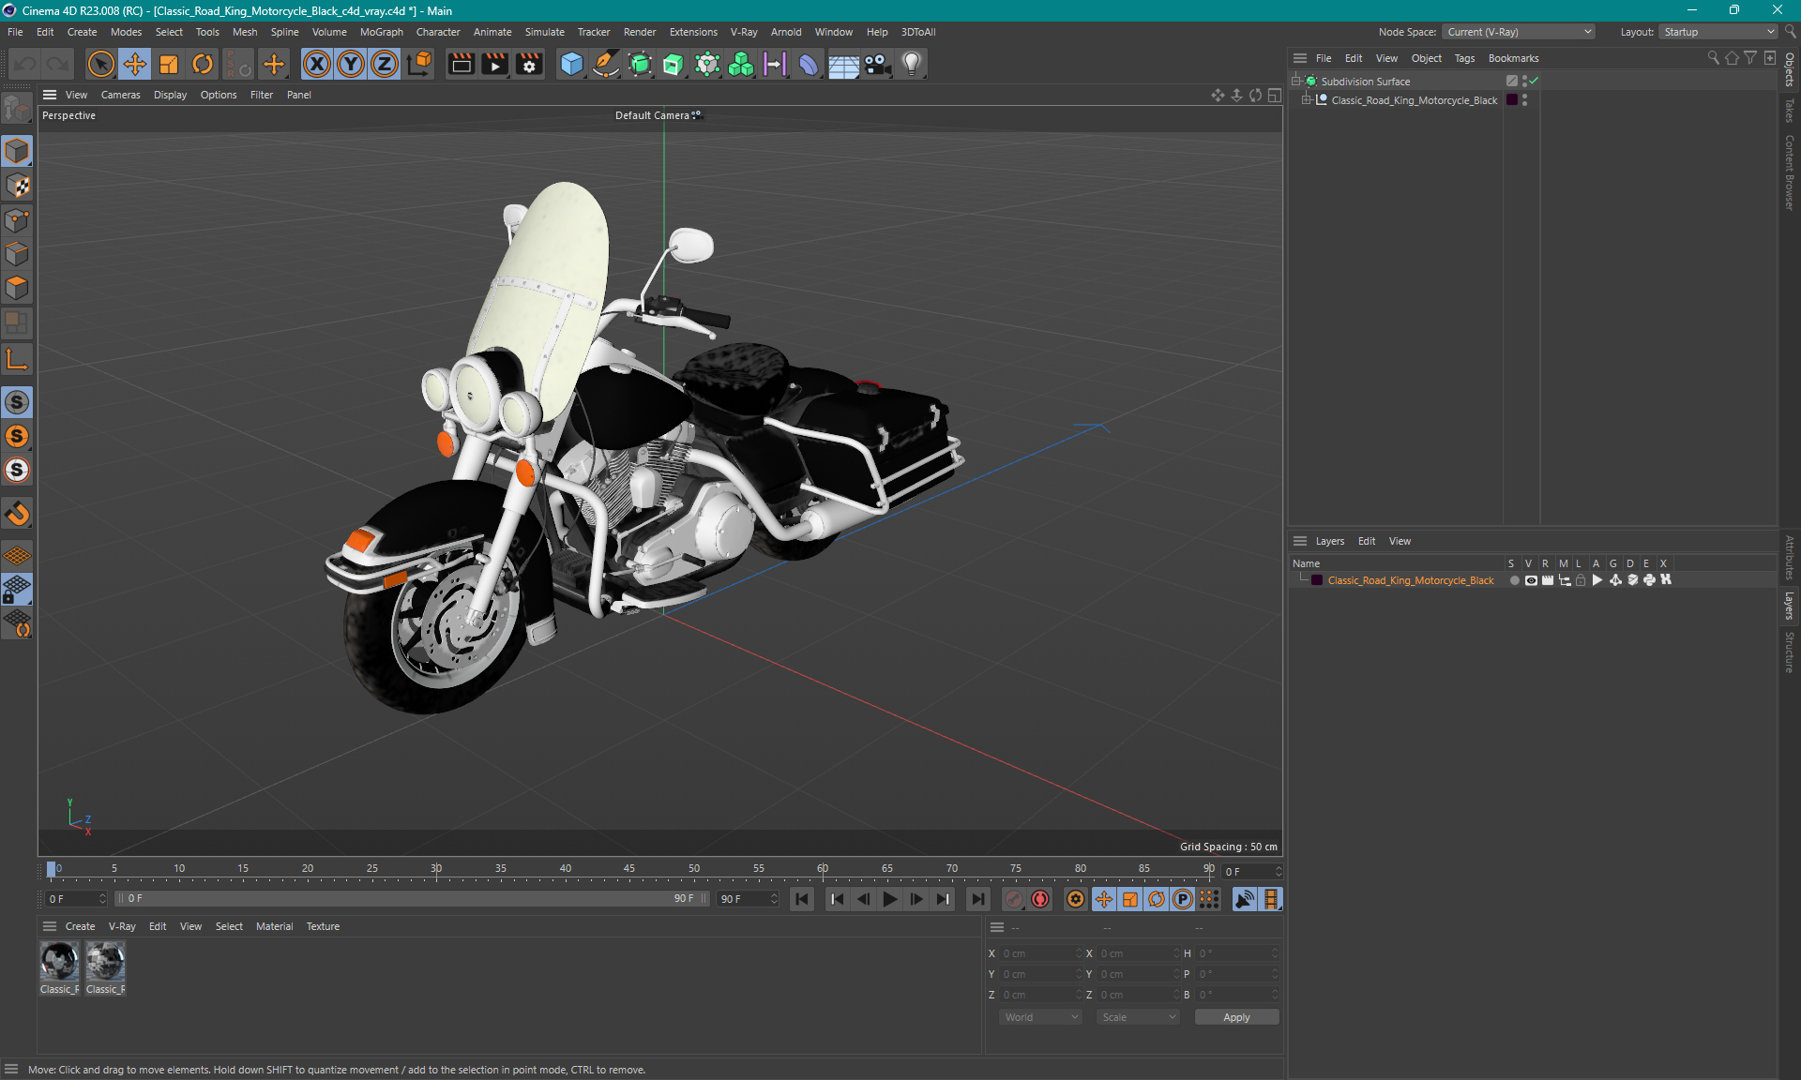Open the Display viewport menu
Image resolution: width=1801 pixels, height=1080 pixels.
170,95
